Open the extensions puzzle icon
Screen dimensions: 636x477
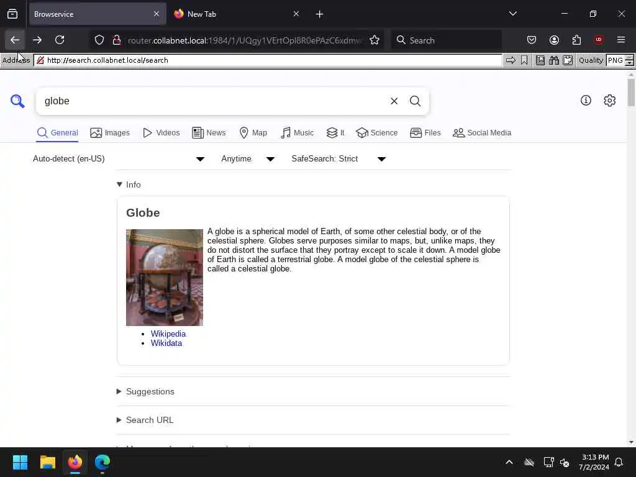pos(576,40)
